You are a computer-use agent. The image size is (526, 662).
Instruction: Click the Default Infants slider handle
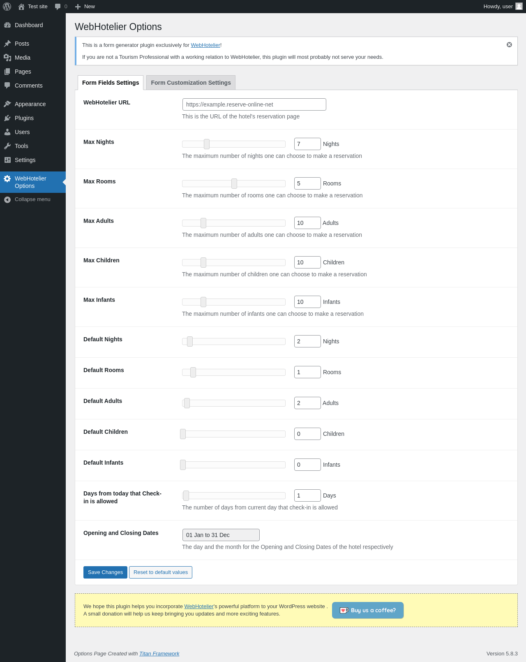tap(183, 465)
